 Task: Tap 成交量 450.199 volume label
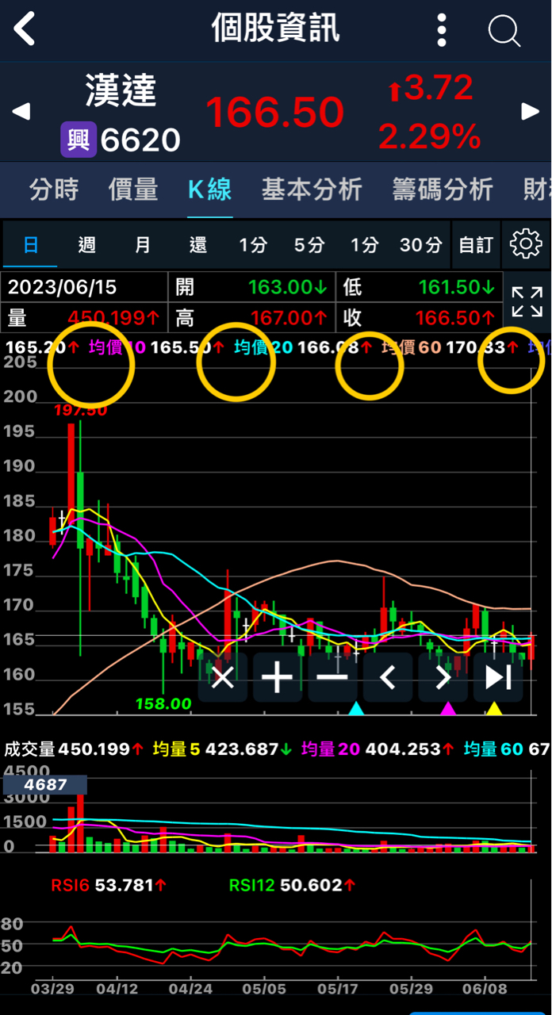tap(74, 749)
